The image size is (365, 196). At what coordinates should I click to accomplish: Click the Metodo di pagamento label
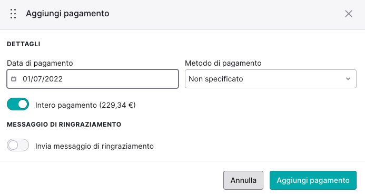[223, 63]
